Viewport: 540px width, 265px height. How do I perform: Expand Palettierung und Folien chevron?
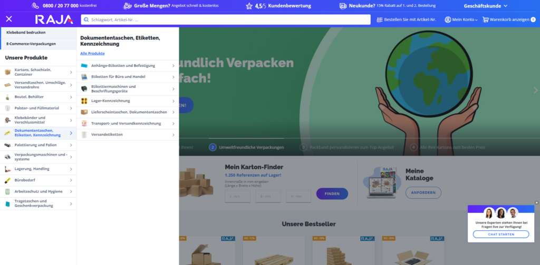(71, 145)
